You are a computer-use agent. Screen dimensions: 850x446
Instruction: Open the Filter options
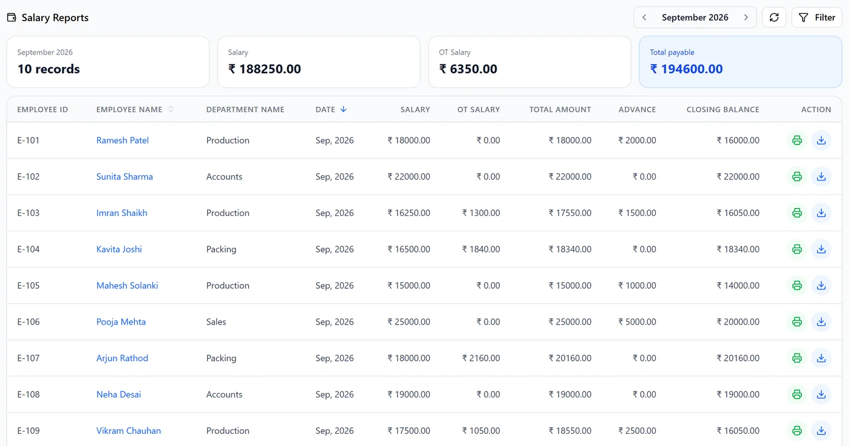(817, 18)
